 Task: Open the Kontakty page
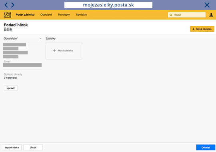pyautogui.click(x=82, y=15)
